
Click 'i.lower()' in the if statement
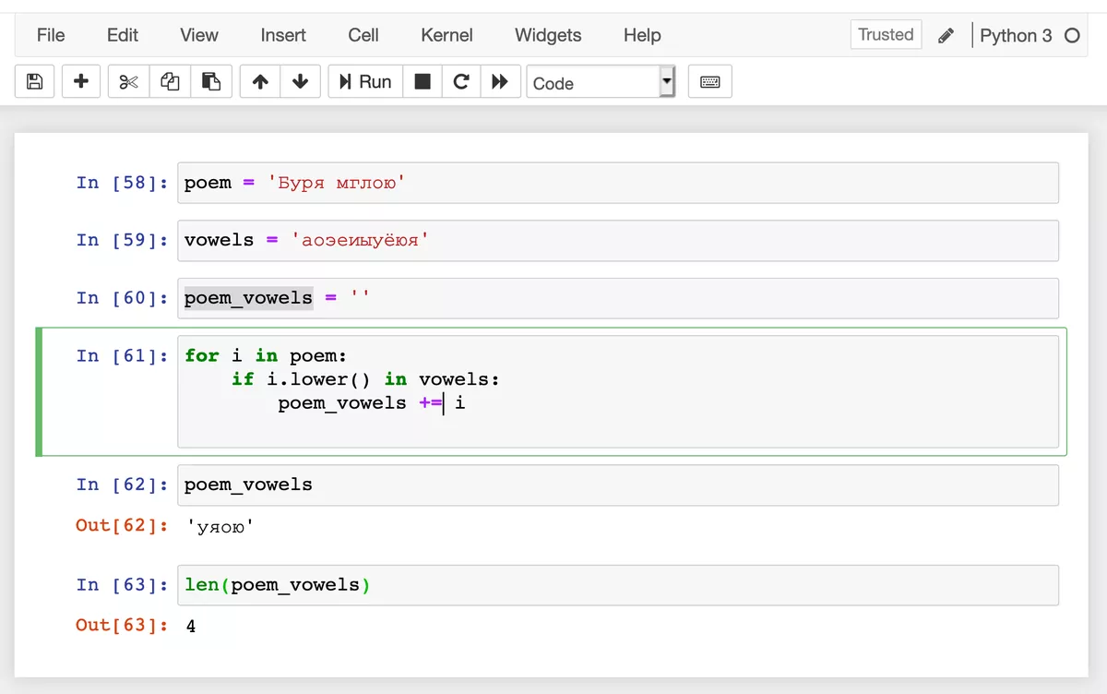[319, 379]
